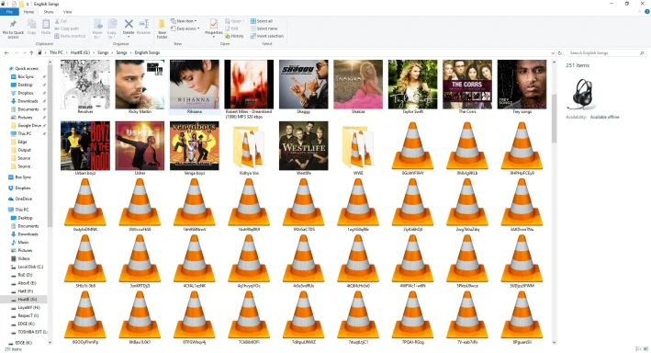
Task: Select Google Drive in Quick access
Action: [x=29, y=126]
